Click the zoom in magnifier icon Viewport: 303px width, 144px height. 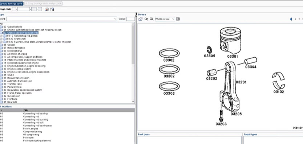tap(151, 19)
